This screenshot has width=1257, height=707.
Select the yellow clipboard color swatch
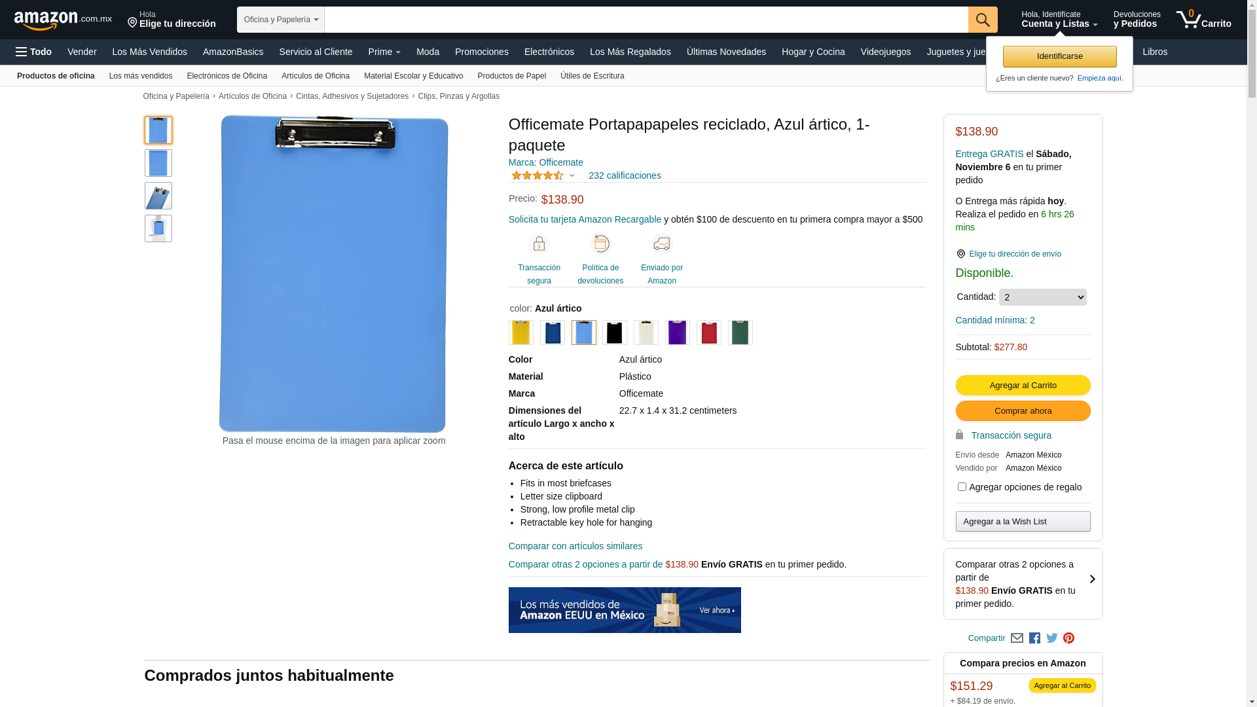point(521,333)
